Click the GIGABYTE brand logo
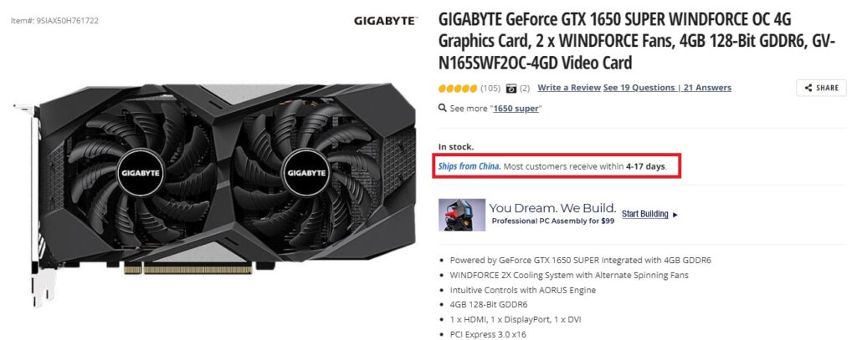The image size is (857, 340). (385, 21)
